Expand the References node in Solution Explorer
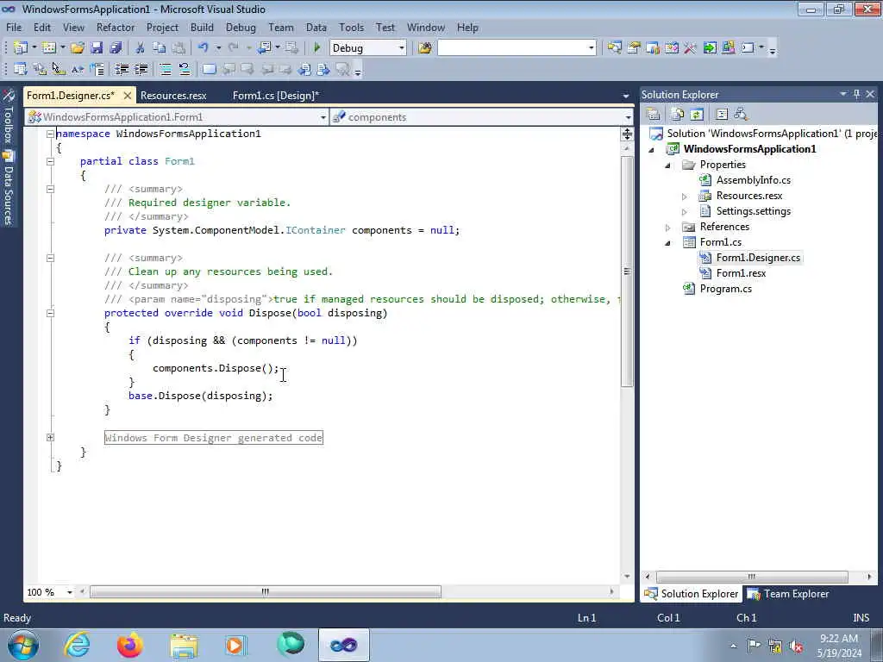 (x=668, y=228)
